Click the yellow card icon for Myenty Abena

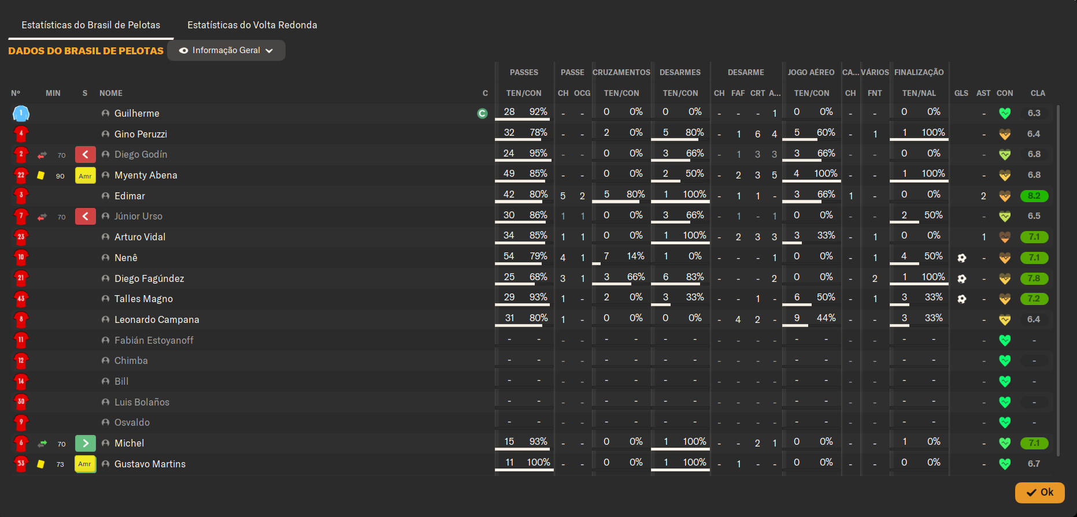point(40,175)
